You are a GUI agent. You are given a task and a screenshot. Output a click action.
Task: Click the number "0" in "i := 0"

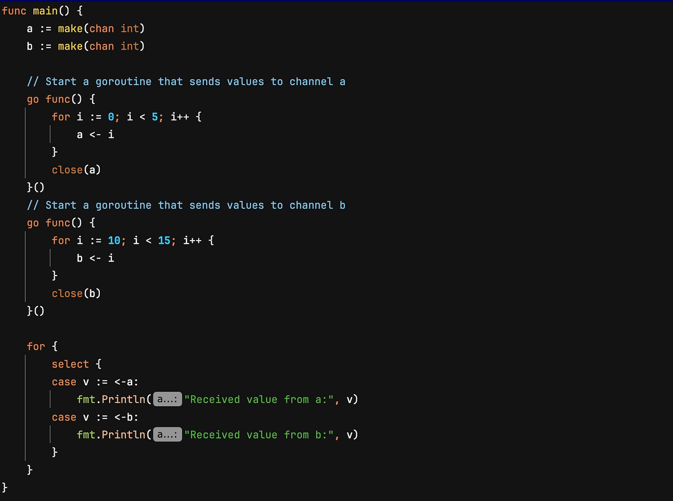point(111,117)
